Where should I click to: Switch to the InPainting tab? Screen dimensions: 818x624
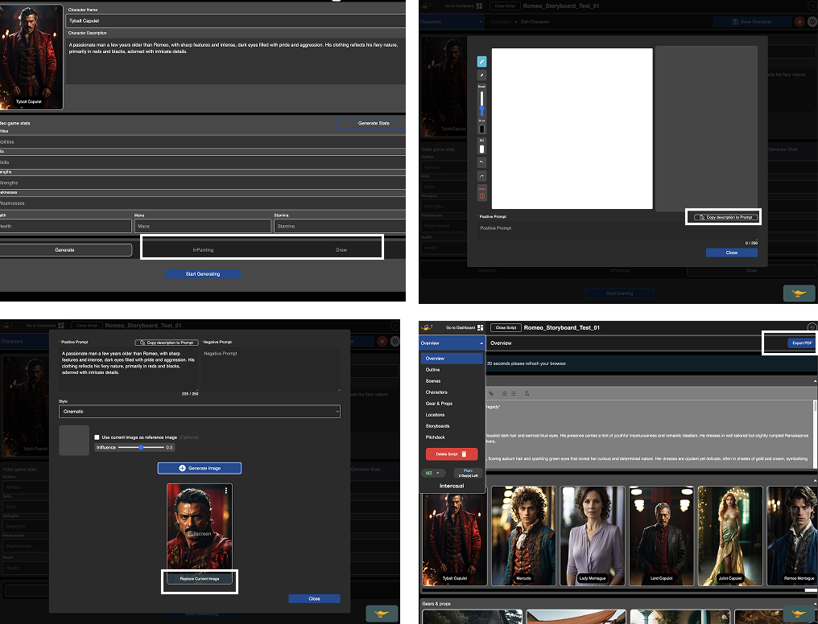click(x=203, y=250)
